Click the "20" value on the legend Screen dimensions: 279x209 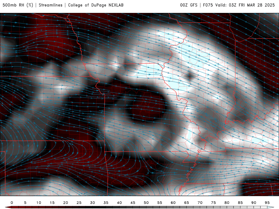pyautogui.click(x=66, y=203)
